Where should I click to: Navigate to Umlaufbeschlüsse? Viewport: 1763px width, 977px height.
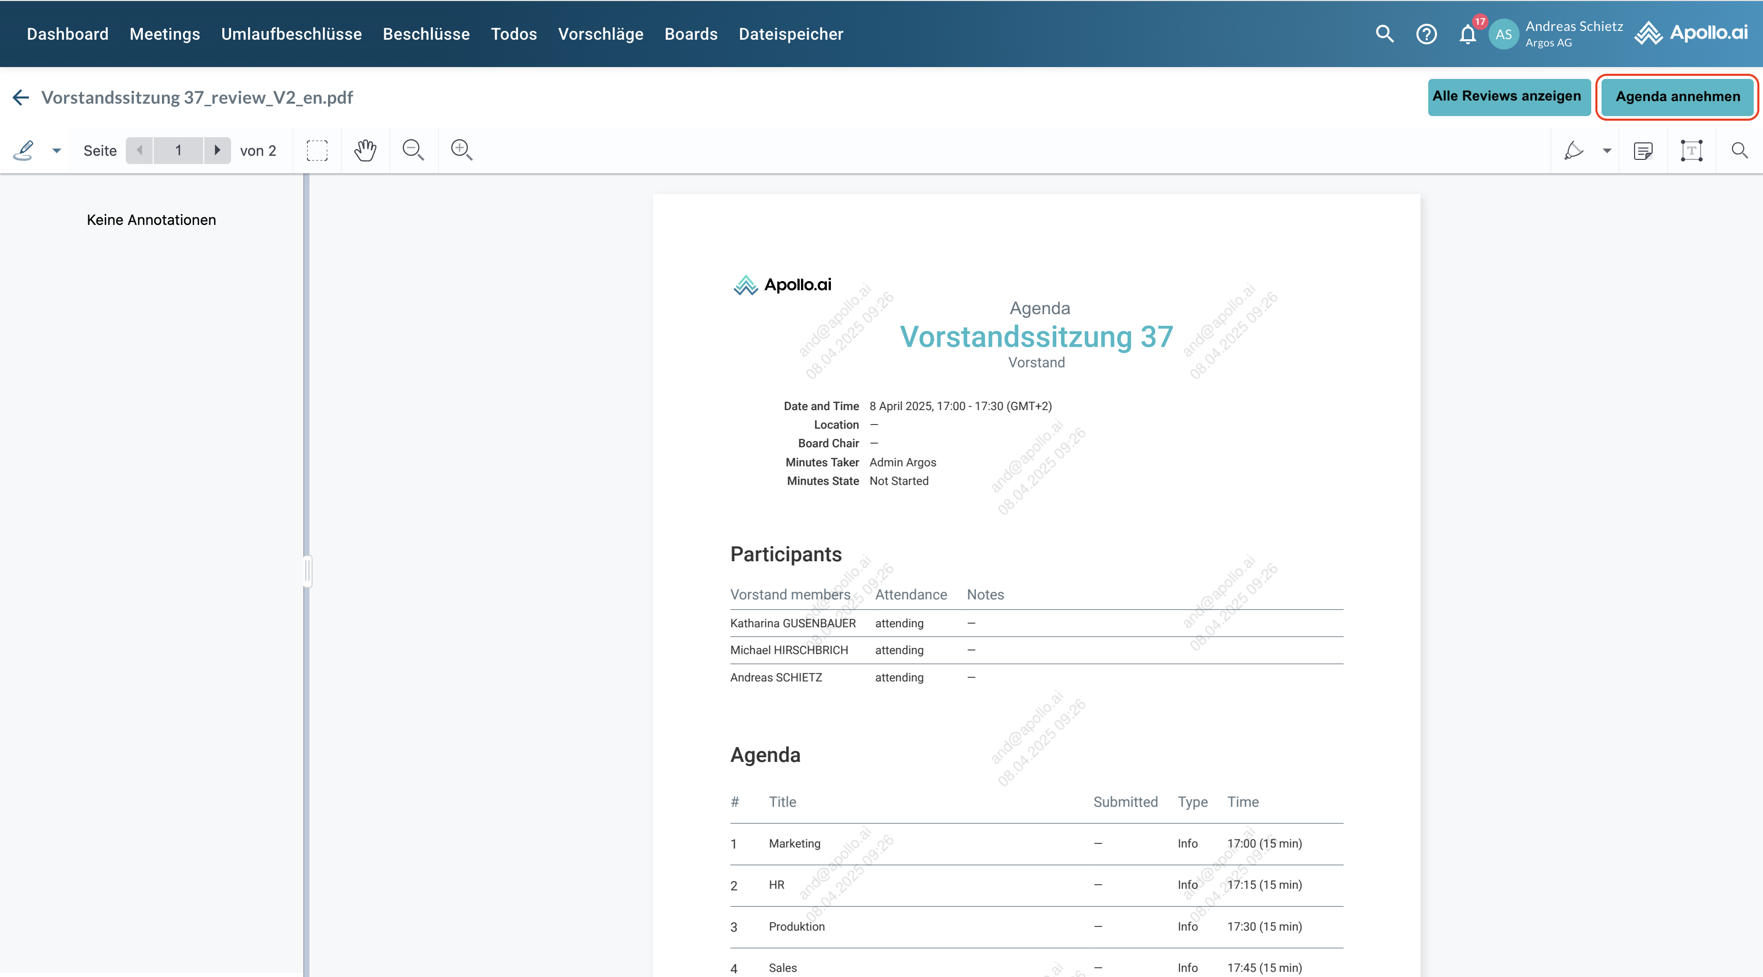click(x=291, y=34)
